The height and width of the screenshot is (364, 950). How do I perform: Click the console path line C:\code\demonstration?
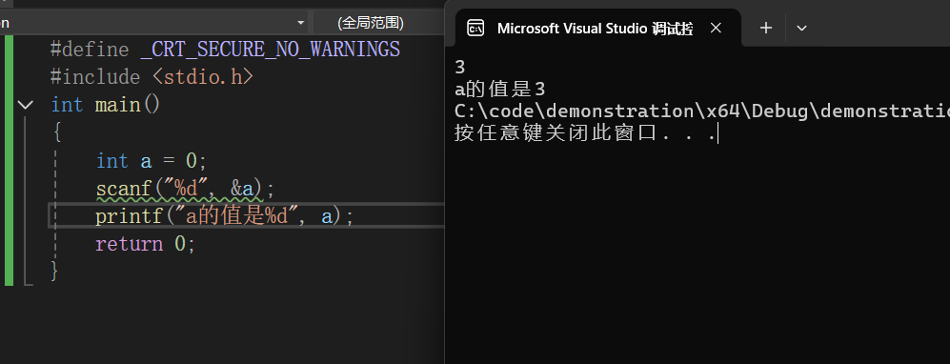(701, 111)
